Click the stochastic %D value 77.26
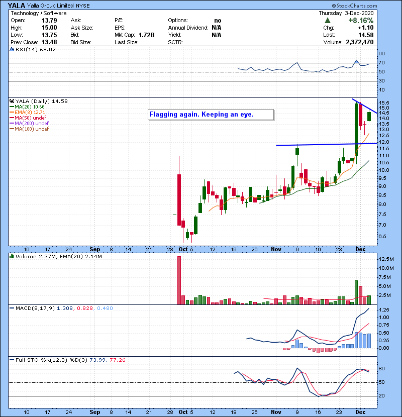 117,360
